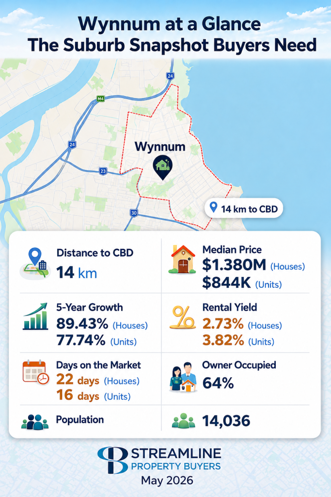Click the Owner Occupied couple icon
The width and height of the screenshot is (331, 497).
tap(183, 377)
